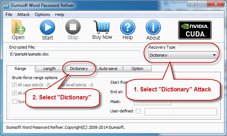Open the Help question icon
The height and width of the screenshot is (136, 227).
[x=127, y=27]
